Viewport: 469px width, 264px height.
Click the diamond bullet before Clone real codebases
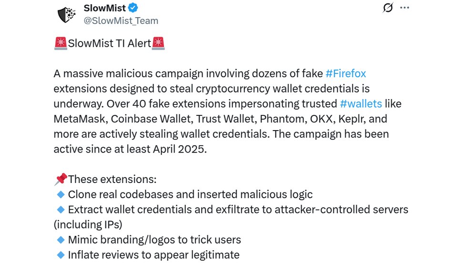tap(61, 194)
